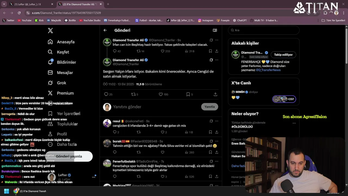The width and height of the screenshot is (348, 196).
Task: Bookmark the first Diamond Transfer Ali post
Action: pos(210,51)
